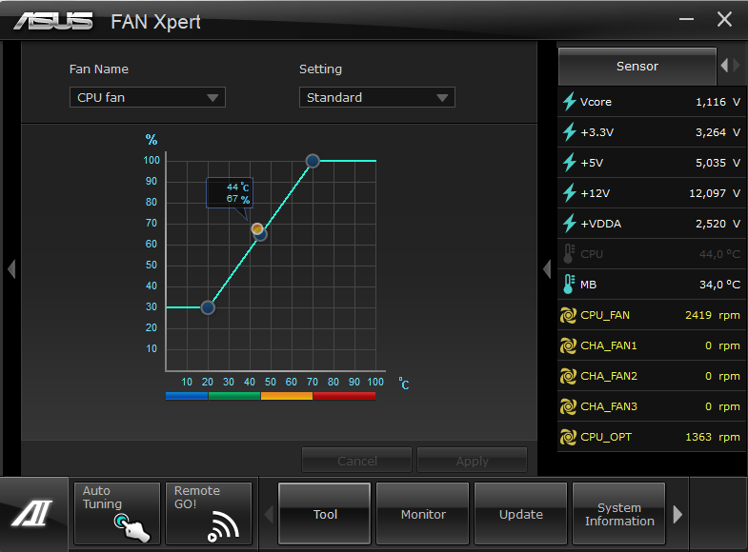Open Remote GO!

pos(209,513)
